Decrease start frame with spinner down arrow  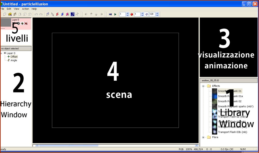[x=142, y=15]
